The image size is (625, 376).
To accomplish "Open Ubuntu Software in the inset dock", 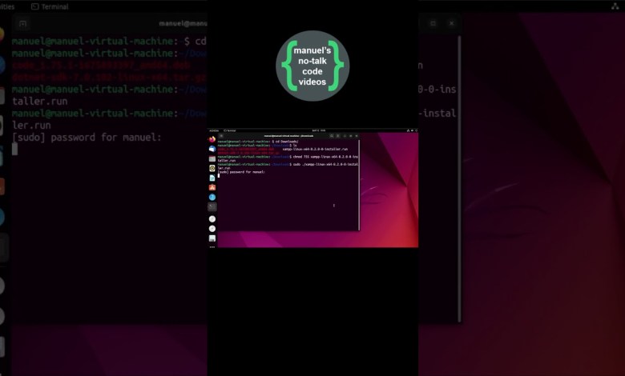I will 212,187.
